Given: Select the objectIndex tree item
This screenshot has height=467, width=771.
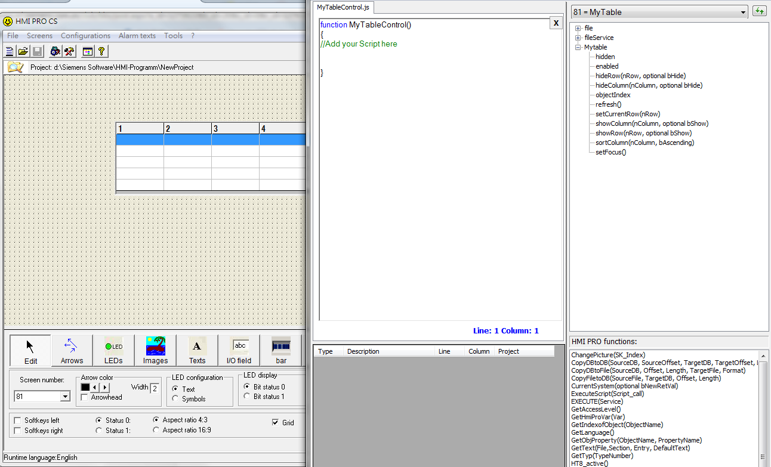Looking at the screenshot, I should 613,95.
